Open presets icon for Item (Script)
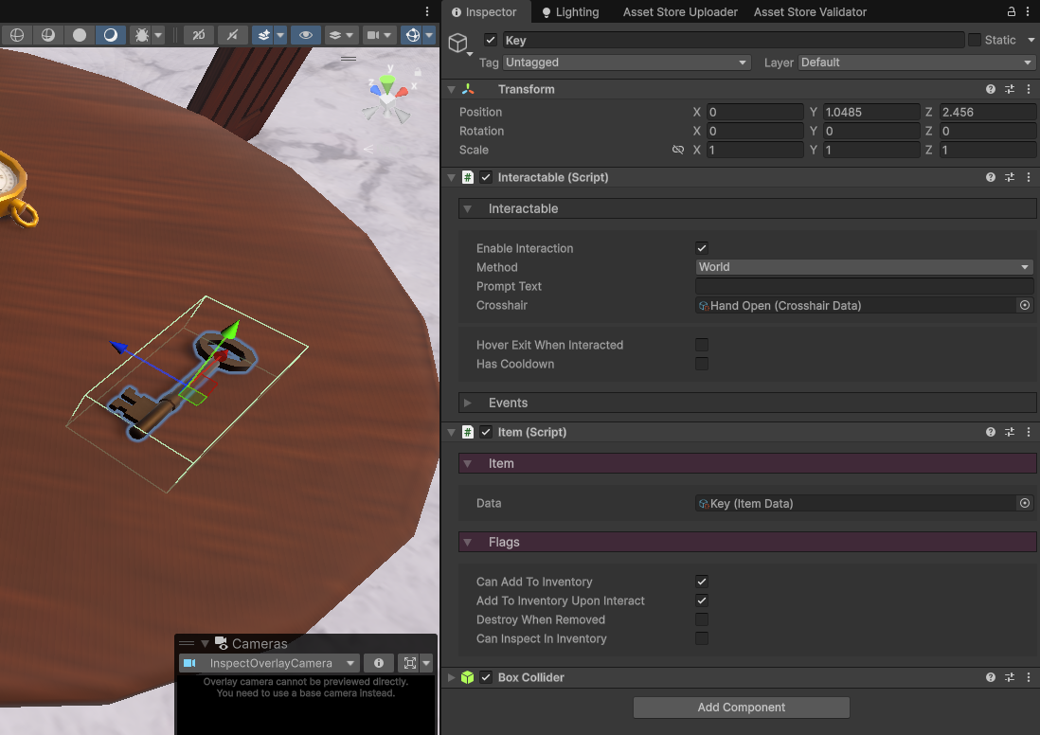 [x=1010, y=432]
